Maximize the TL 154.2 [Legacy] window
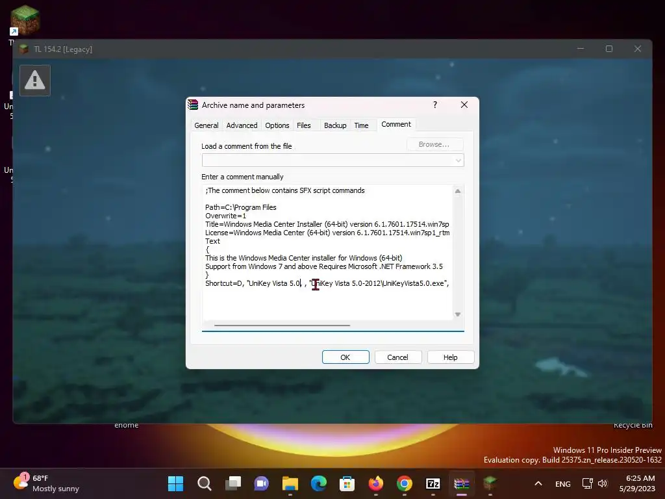 point(609,49)
